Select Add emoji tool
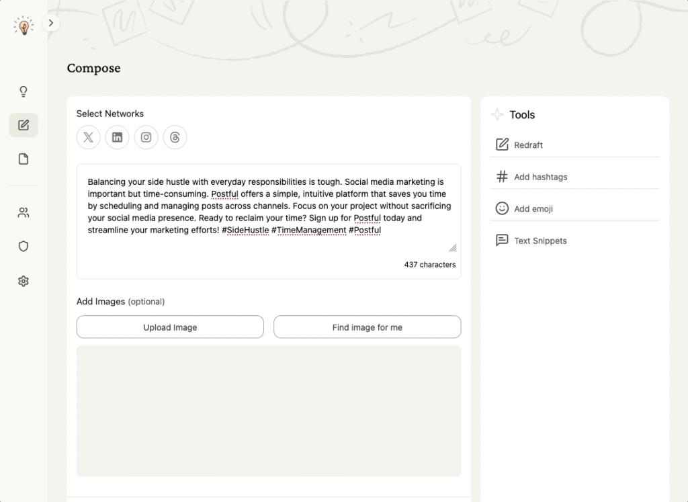The image size is (688, 502). (533, 209)
